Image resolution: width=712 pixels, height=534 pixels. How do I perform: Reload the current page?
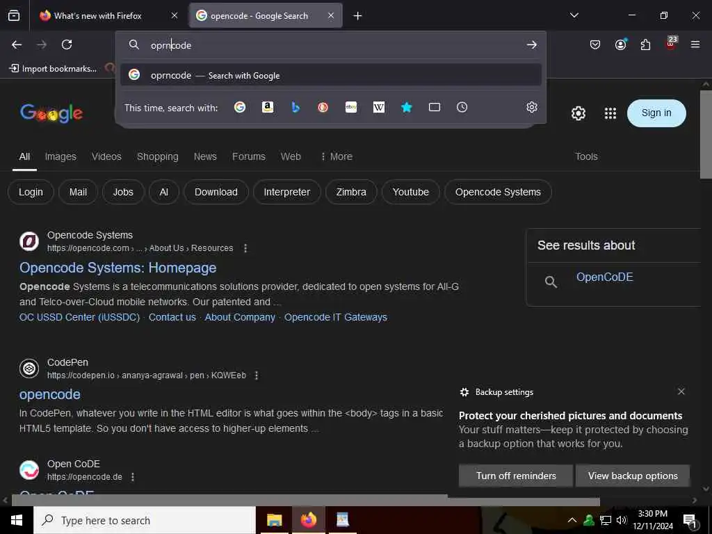pyautogui.click(x=67, y=44)
